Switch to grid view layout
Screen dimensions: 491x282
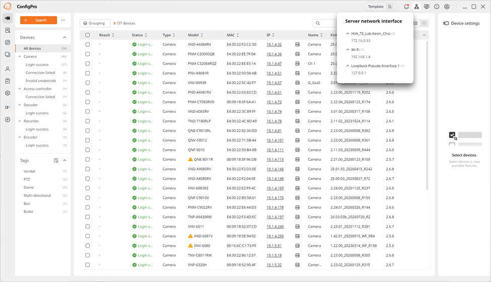coord(424,23)
